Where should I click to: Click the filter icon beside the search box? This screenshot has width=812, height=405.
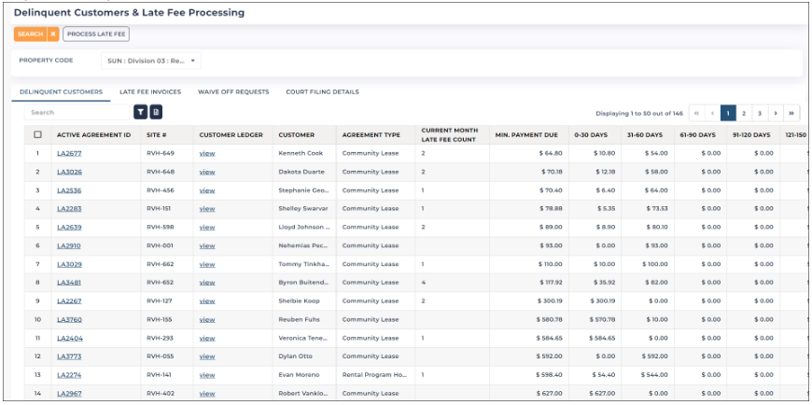(x=140, y=112)
